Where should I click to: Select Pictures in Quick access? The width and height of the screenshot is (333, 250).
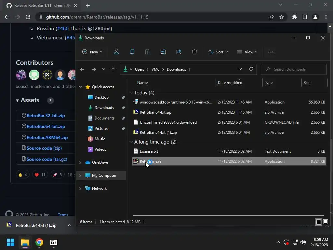(x=101, y=128)
